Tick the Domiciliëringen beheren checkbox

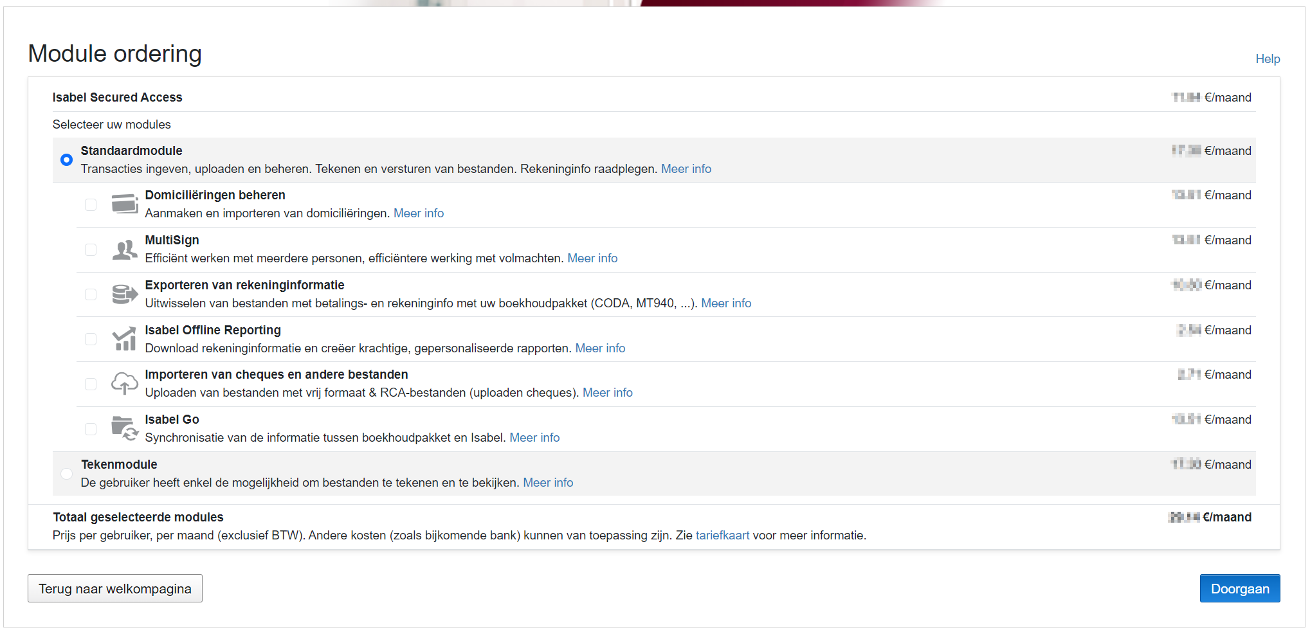(91, 204)
